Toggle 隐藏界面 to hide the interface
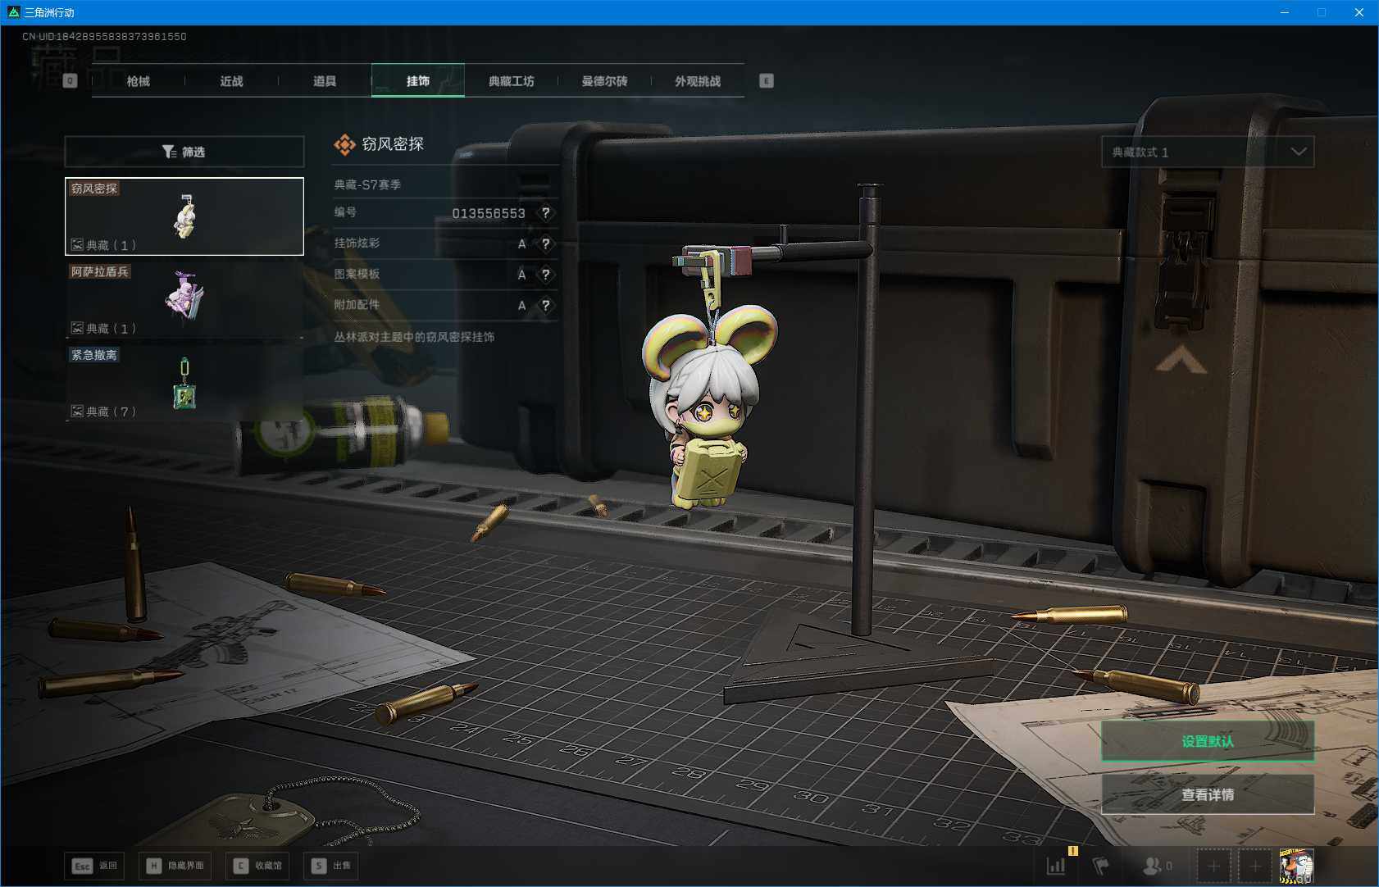 pos(175,866)
